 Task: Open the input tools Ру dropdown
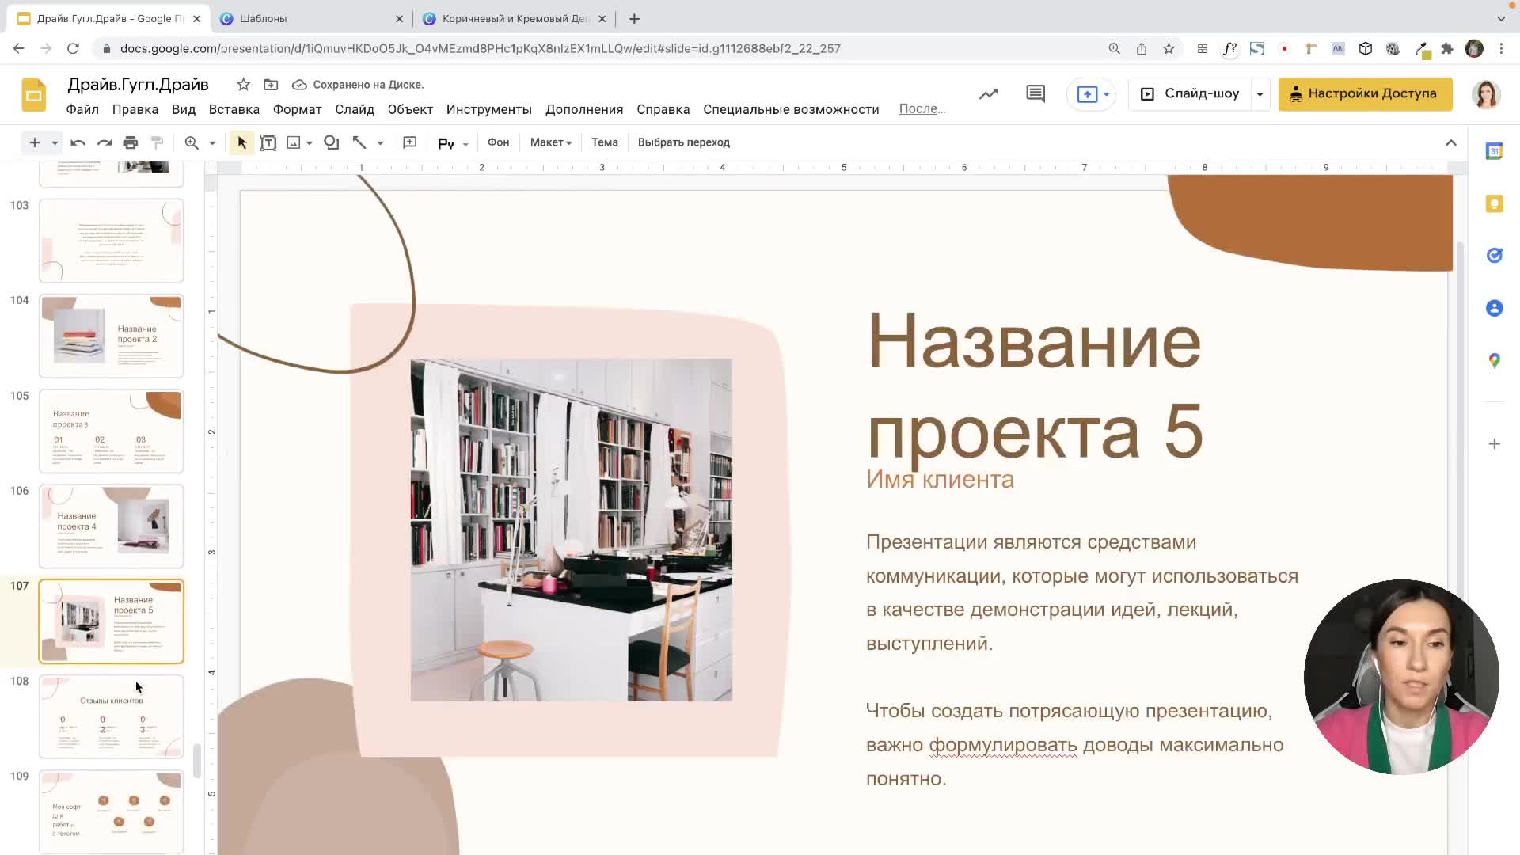[x=453, y=143]
